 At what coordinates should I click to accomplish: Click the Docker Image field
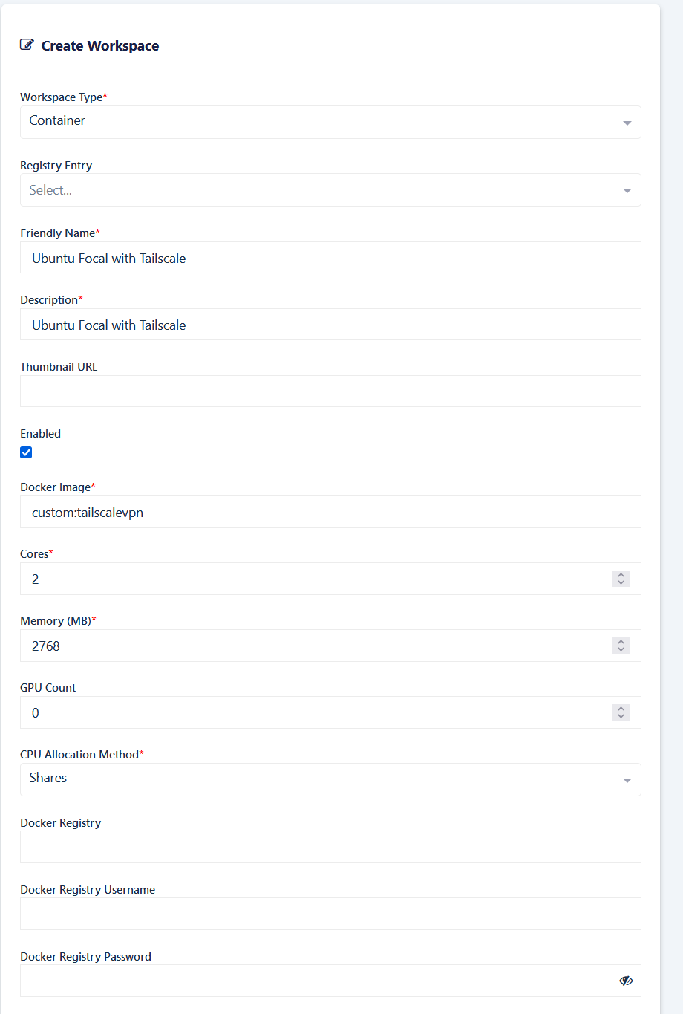(330, 512)
